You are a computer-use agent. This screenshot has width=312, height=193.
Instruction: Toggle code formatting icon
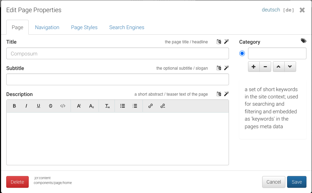63,106
